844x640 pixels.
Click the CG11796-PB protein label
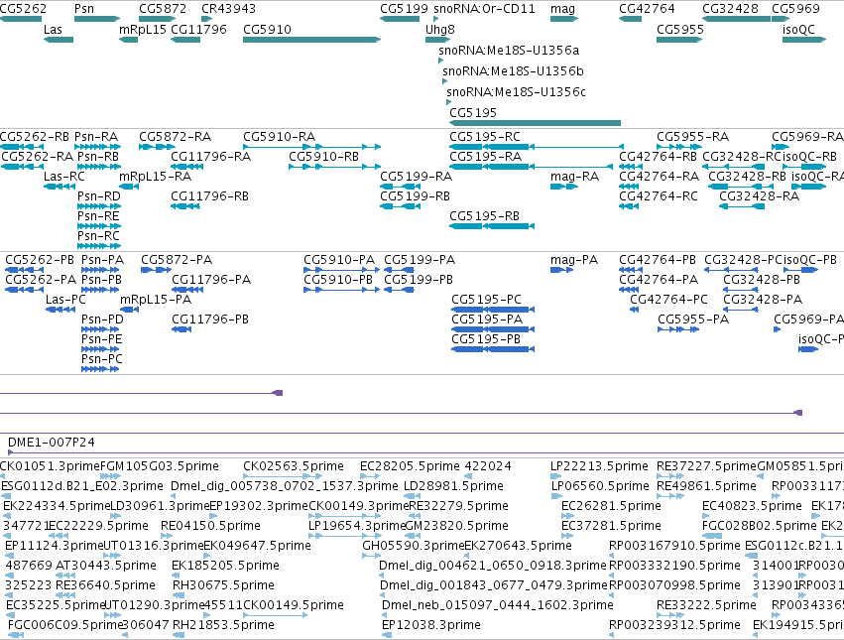210,320
